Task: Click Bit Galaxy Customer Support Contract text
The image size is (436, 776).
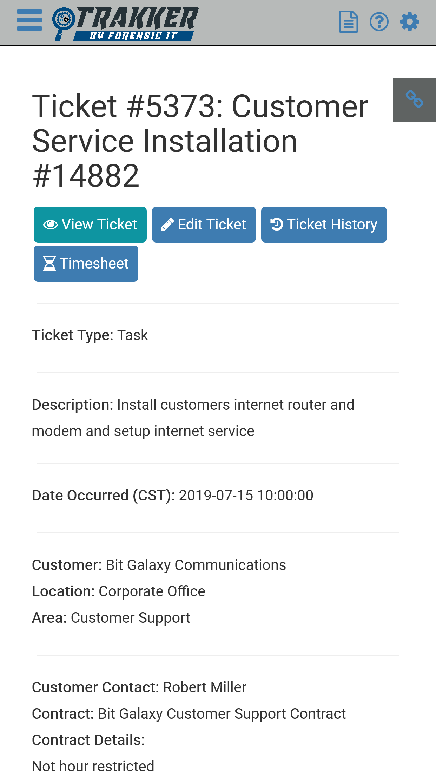Action: [x=222, y=714]
